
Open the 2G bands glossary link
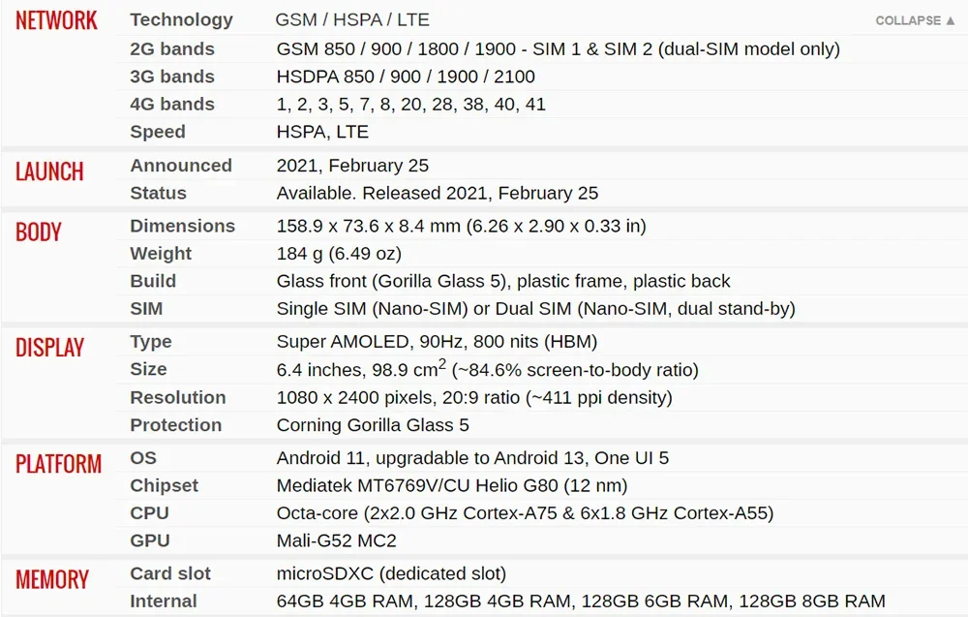coord(172,48)
